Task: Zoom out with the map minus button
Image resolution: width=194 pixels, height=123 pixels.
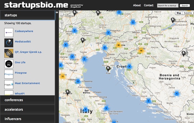Action: pos(62,31)
